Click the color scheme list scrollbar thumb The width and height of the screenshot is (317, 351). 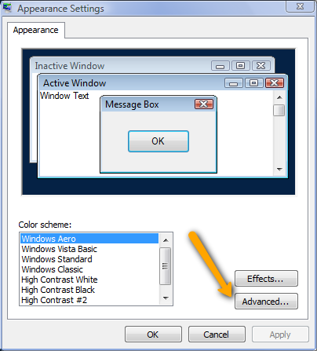point(165,266)
